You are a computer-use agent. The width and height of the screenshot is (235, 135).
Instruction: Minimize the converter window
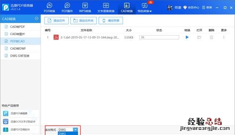pyautogui.click(x=217, y=7)
